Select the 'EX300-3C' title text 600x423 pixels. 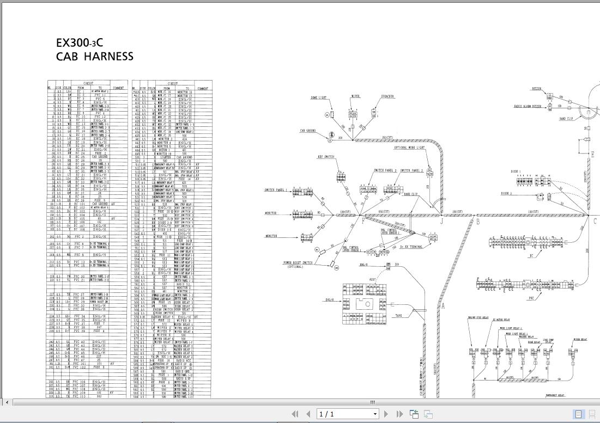click(x=80, y=42)
